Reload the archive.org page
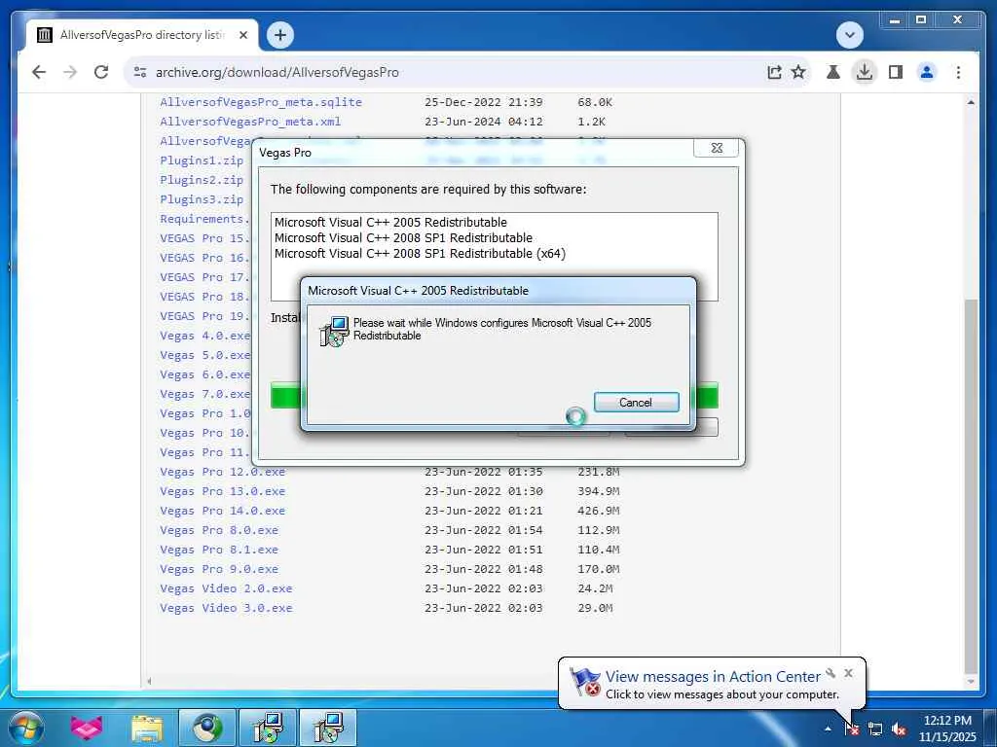Screen dimensions: 997x747 coord(101,72)
